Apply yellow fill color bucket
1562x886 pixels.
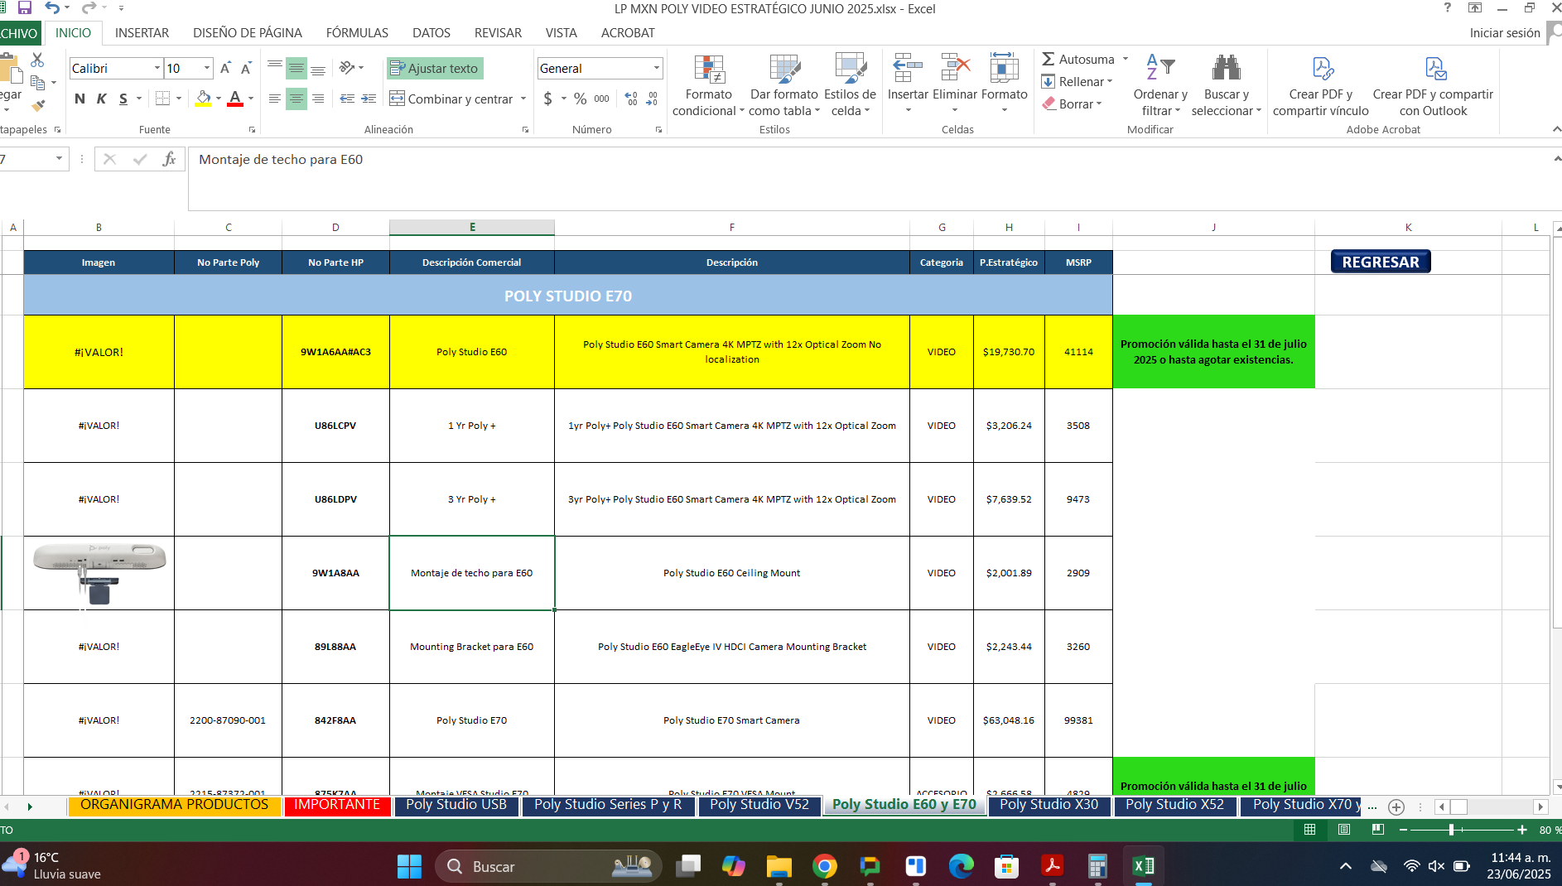coord(203,99)
